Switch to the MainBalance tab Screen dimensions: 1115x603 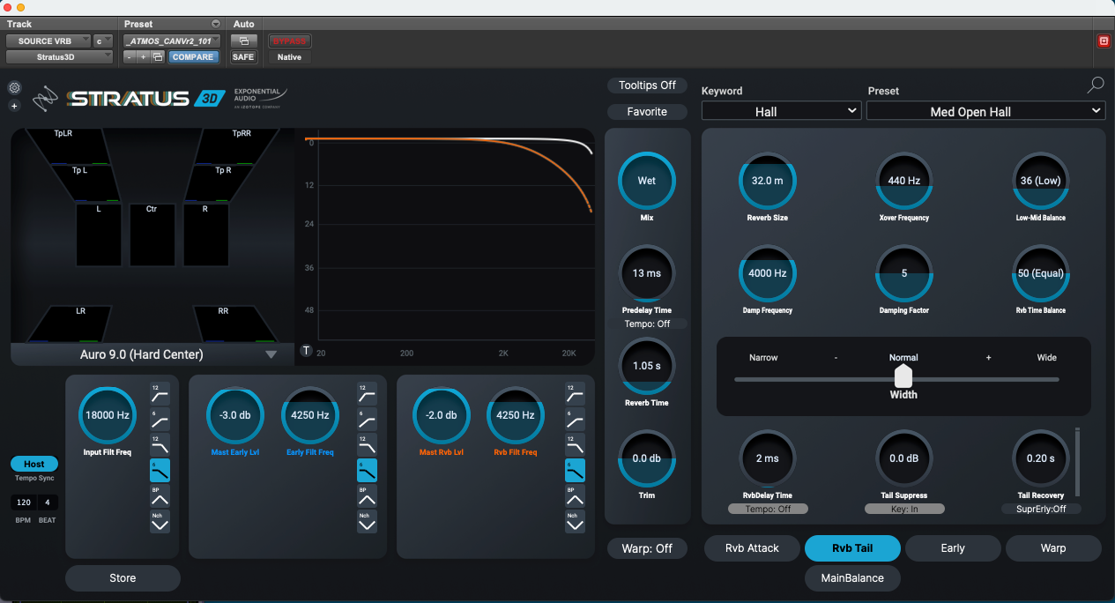[852, 578]
